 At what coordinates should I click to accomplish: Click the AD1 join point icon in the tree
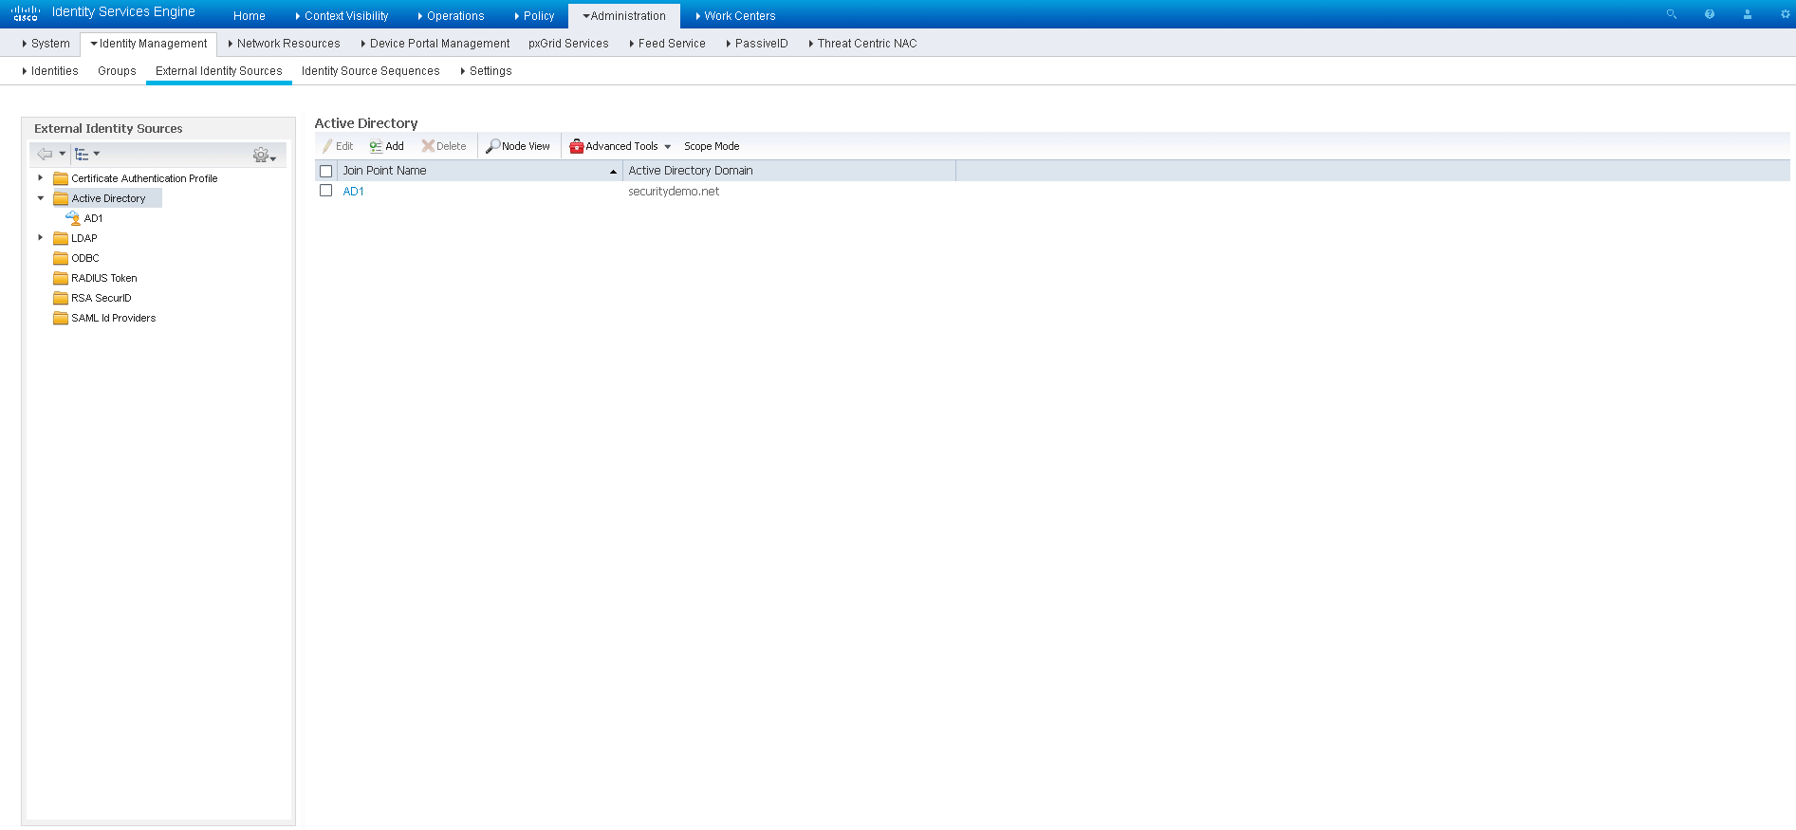click(x=73, y=218)
